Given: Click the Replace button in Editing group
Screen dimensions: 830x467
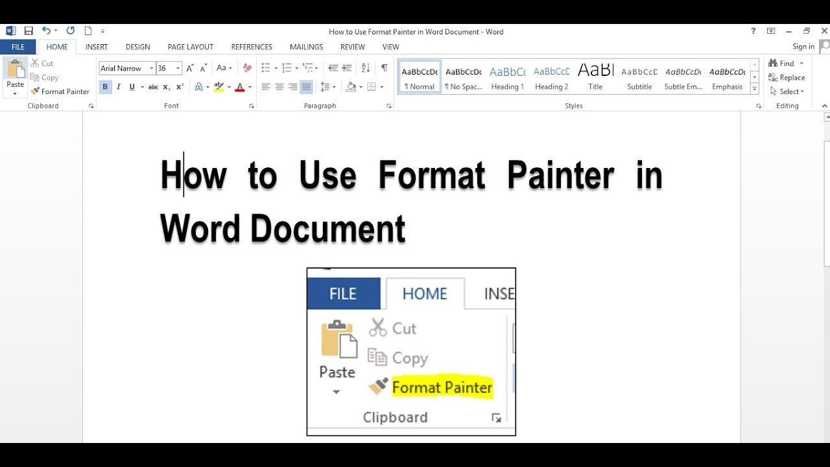Looking at the screenshot, I should coord(786,77).
